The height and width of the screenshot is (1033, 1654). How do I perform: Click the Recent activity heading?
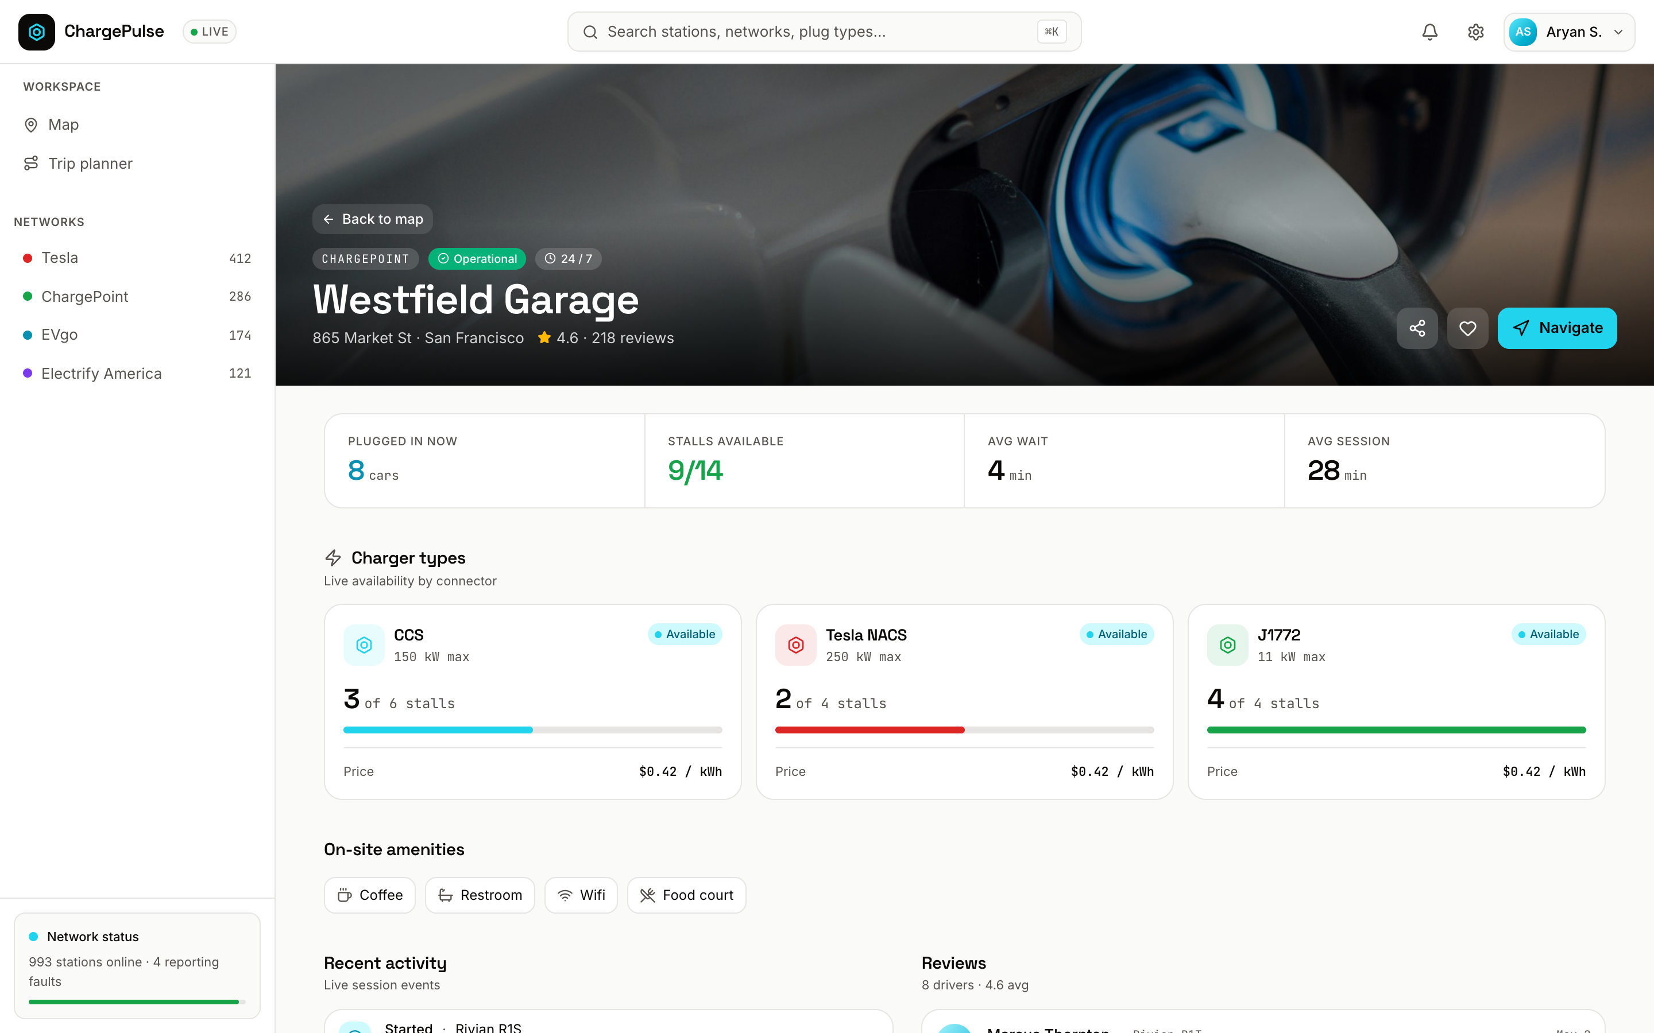tap(385, 964)
